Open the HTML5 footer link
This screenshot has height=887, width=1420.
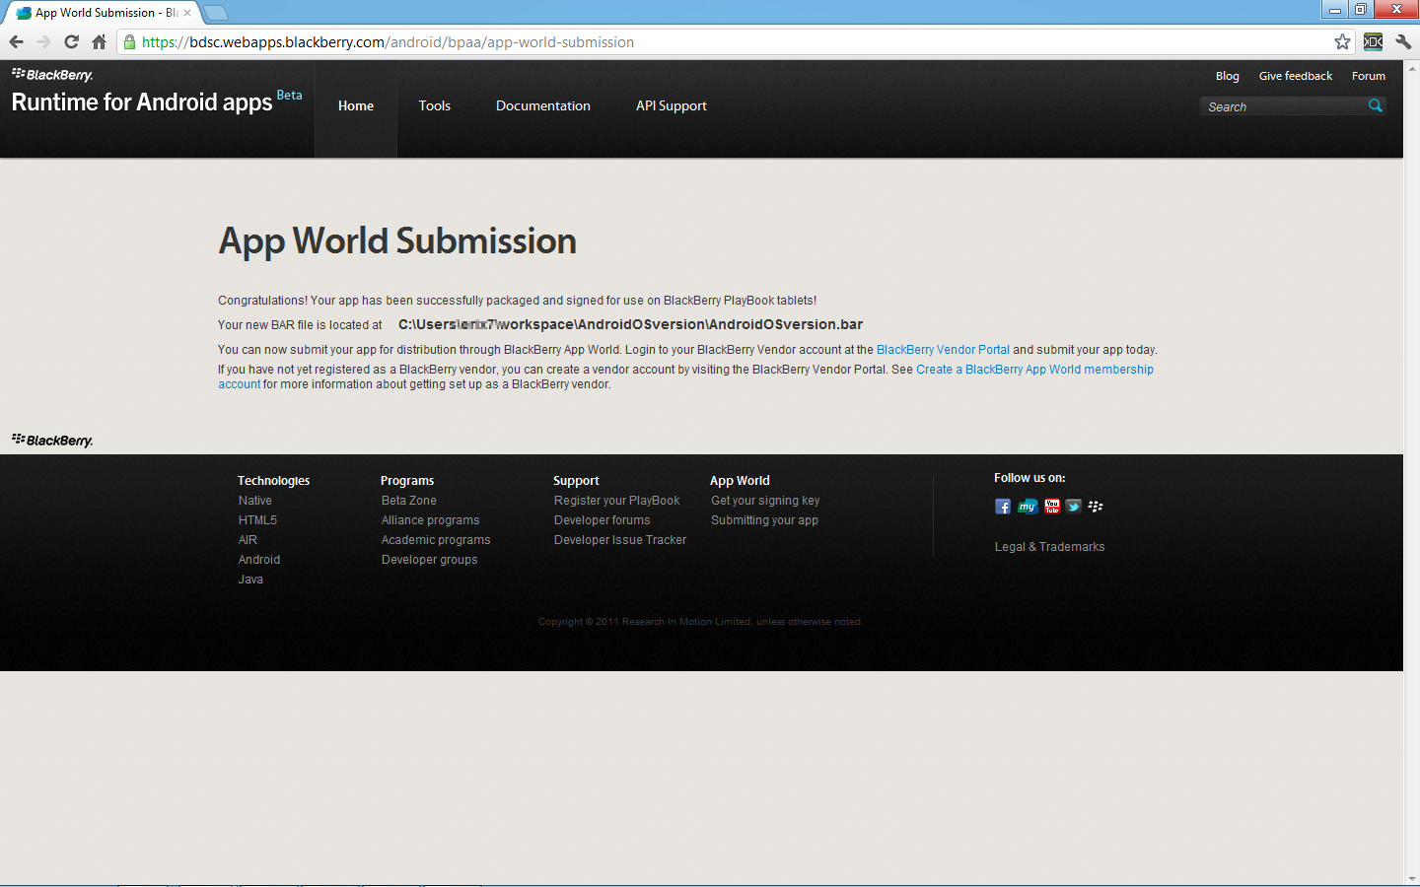coord(257,520)
